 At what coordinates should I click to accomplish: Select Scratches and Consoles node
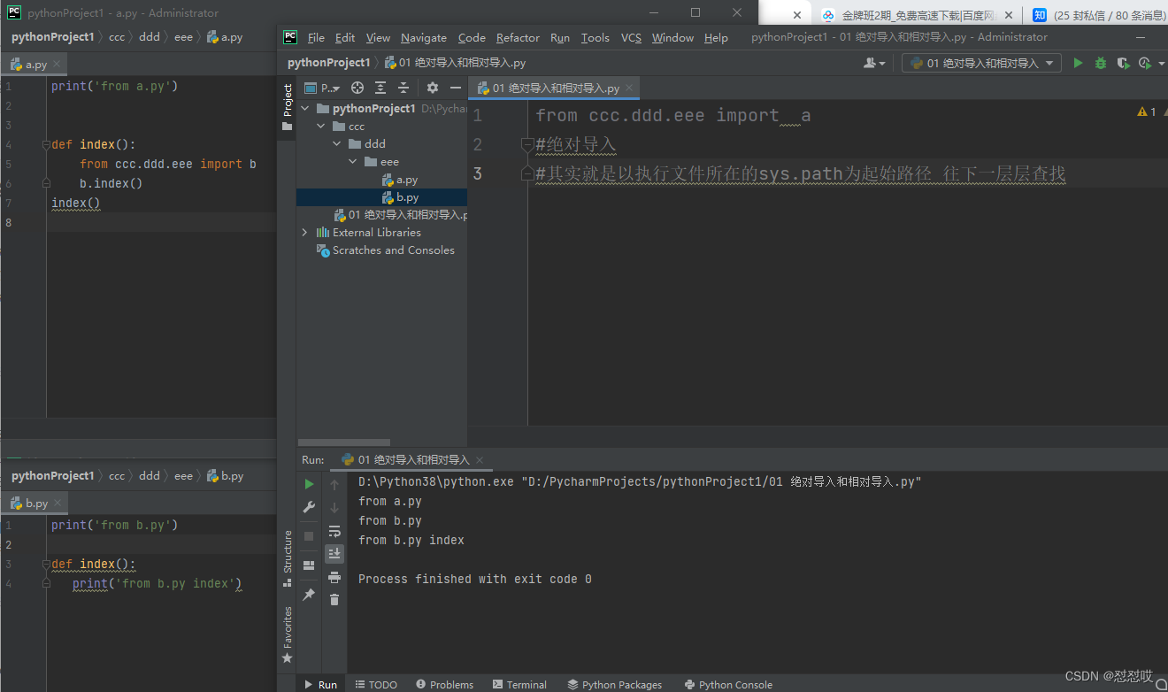tap(386, 250)
